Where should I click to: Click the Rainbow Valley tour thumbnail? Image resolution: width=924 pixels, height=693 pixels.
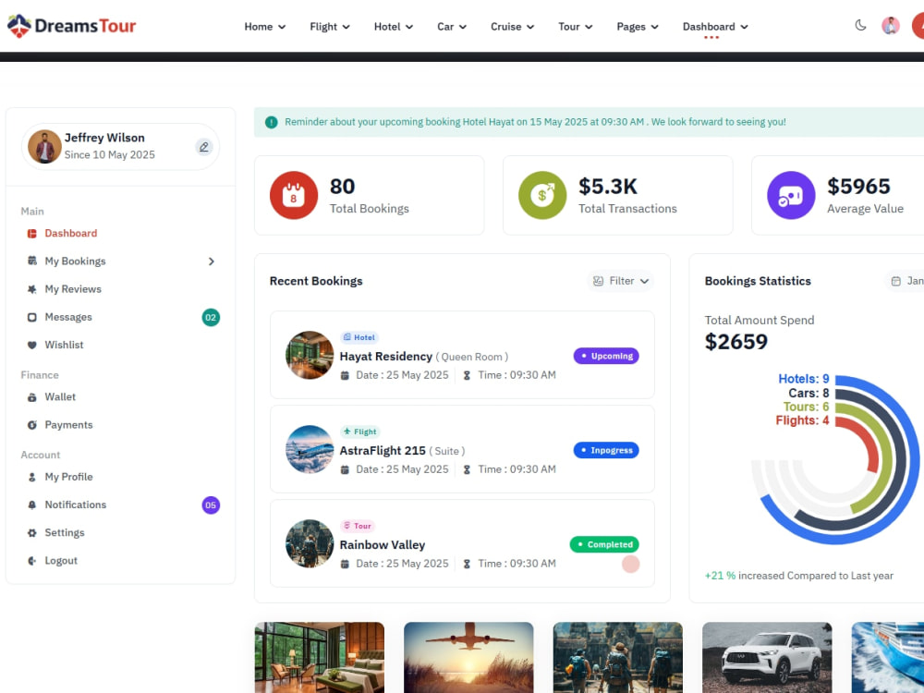tap(310, 543)
